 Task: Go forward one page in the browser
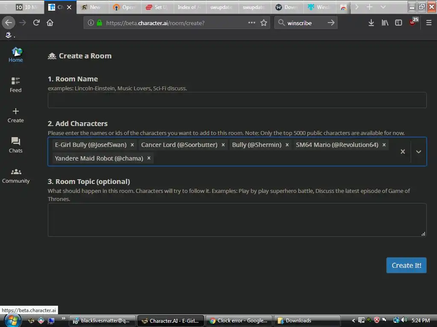pyautogui.click(x=23, y=23)
